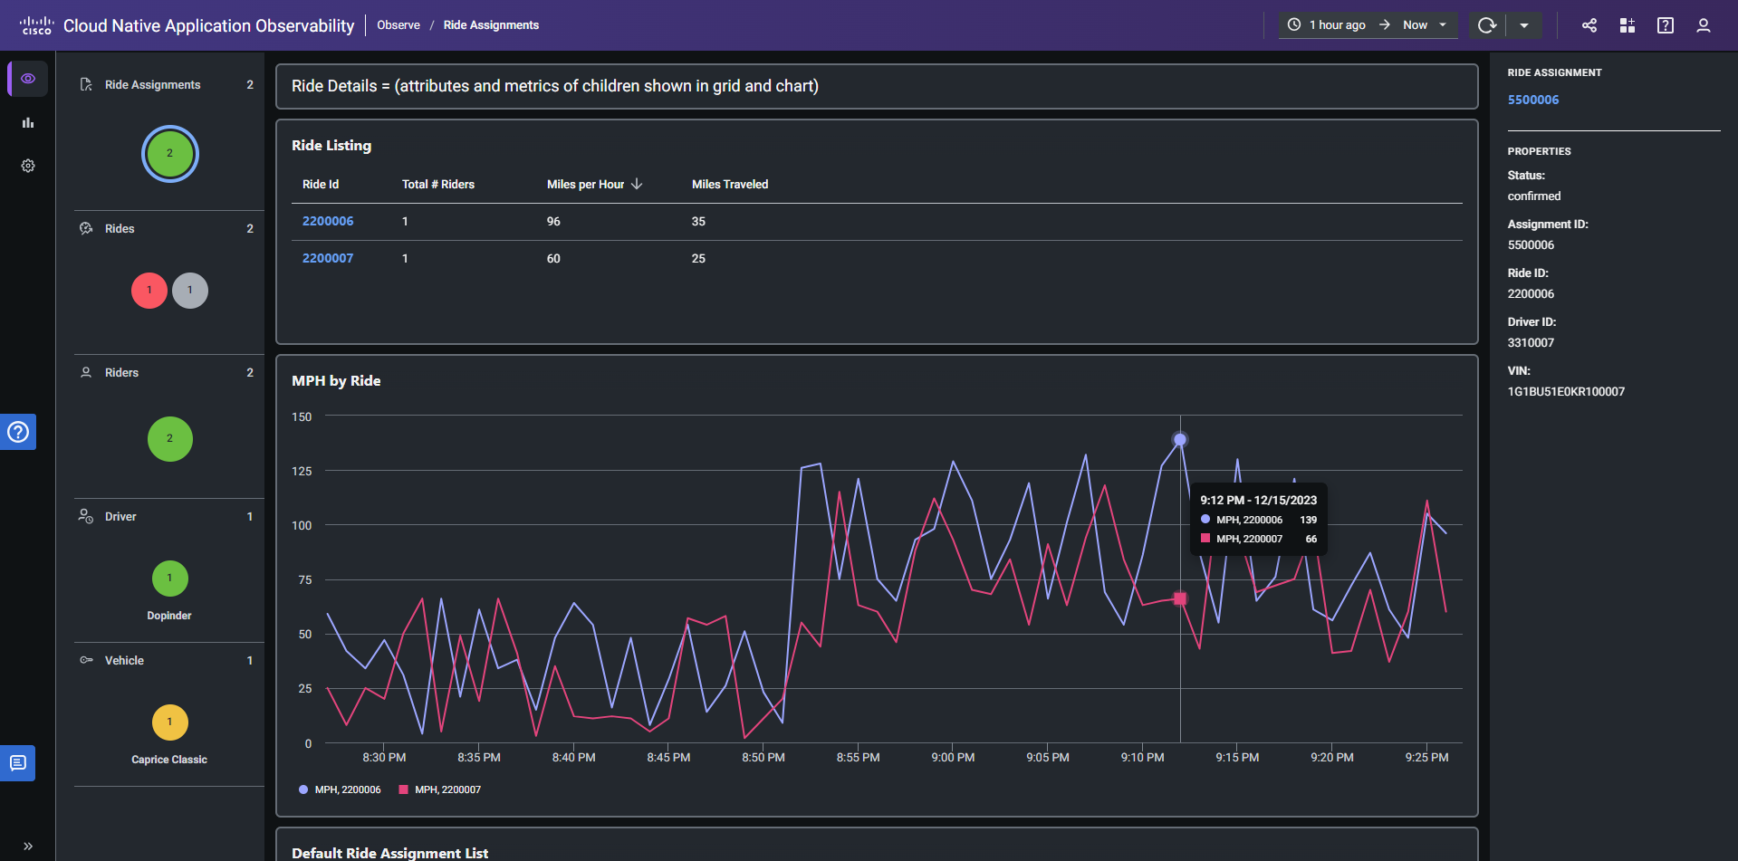
Task: Open the blue floating help circle button
Action: click(18, 432)
